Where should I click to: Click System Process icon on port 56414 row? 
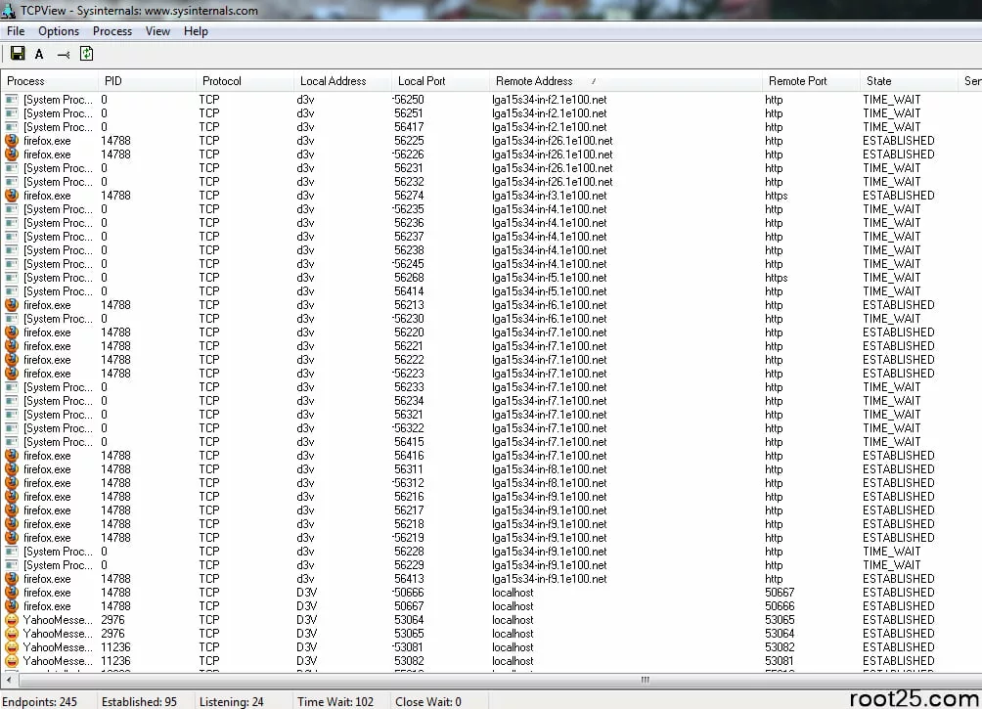pyautogui.click(x=12, y=291)
